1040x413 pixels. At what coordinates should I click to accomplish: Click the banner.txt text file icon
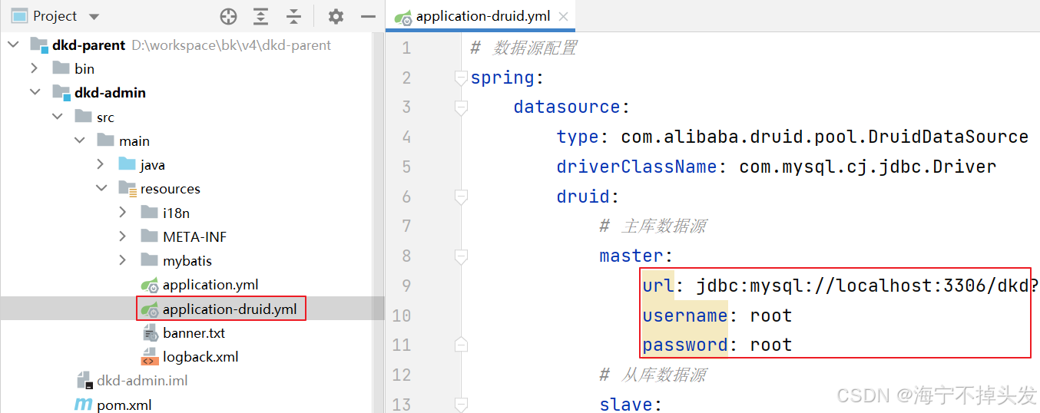point(150,332)
